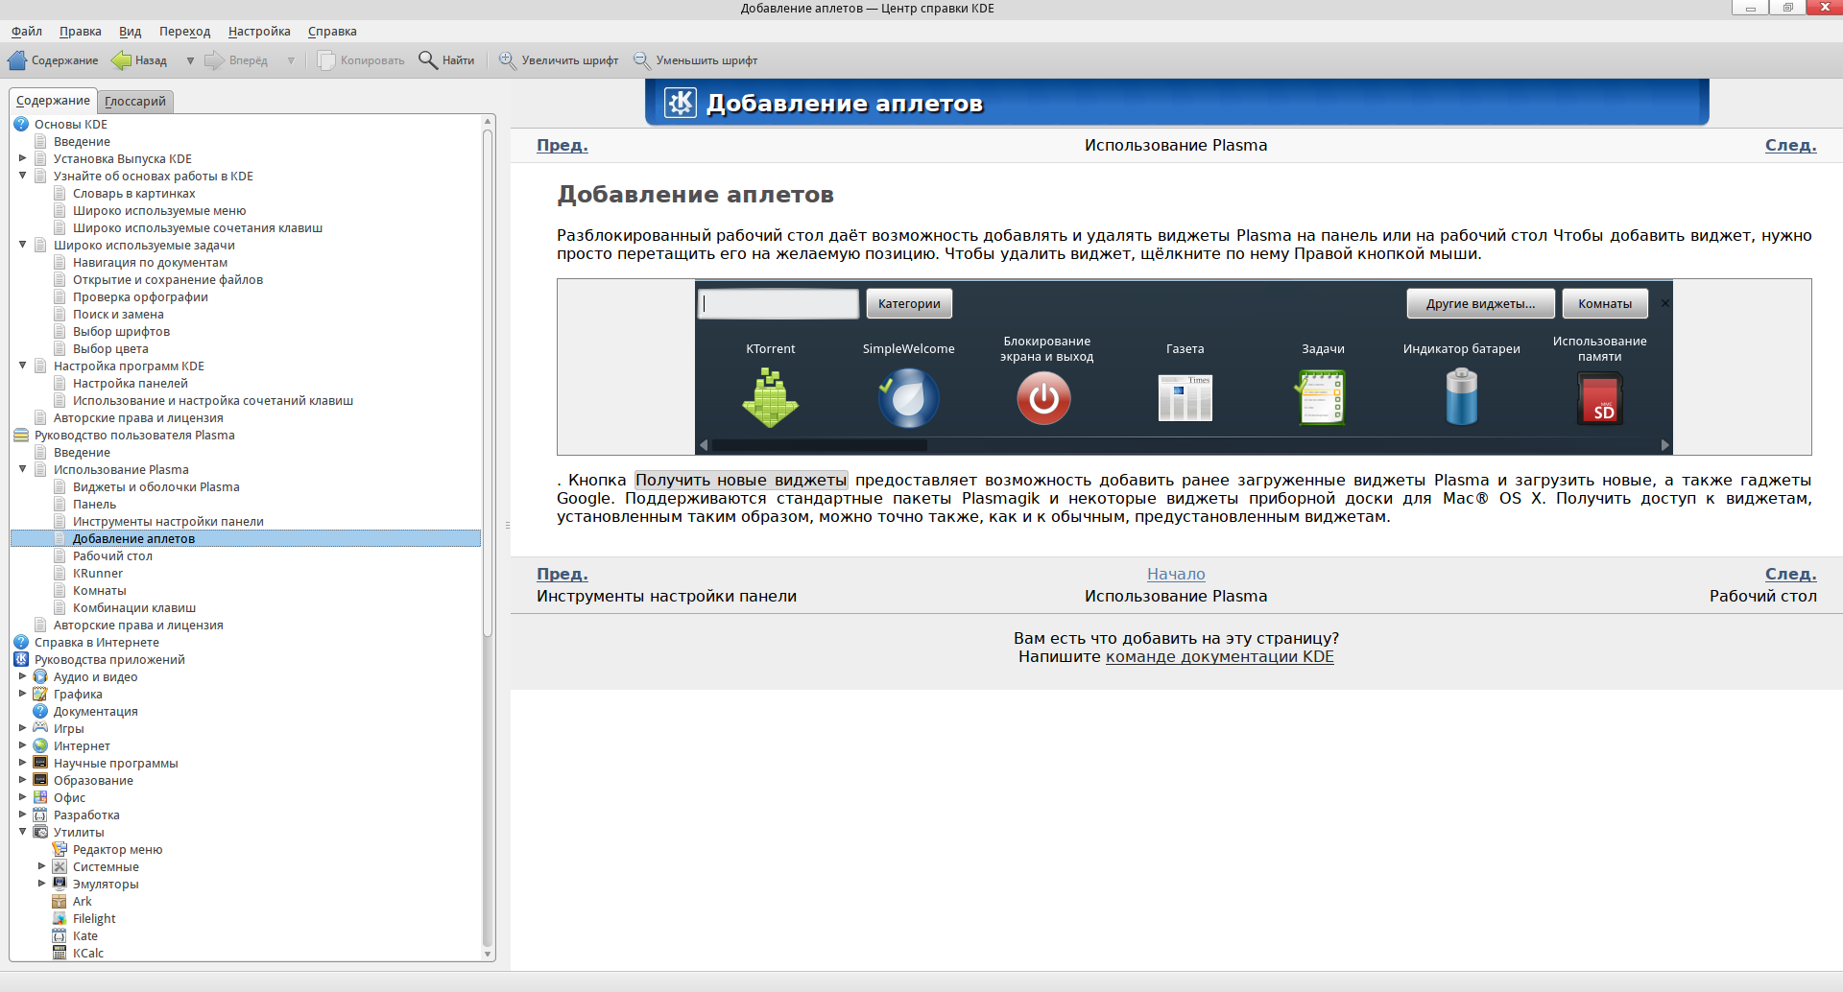The width and height of the screenshot is (1843, 992).
Task: Click the Справка в Интернете icon
Action: pyautogui.click(x=21, y=642)
